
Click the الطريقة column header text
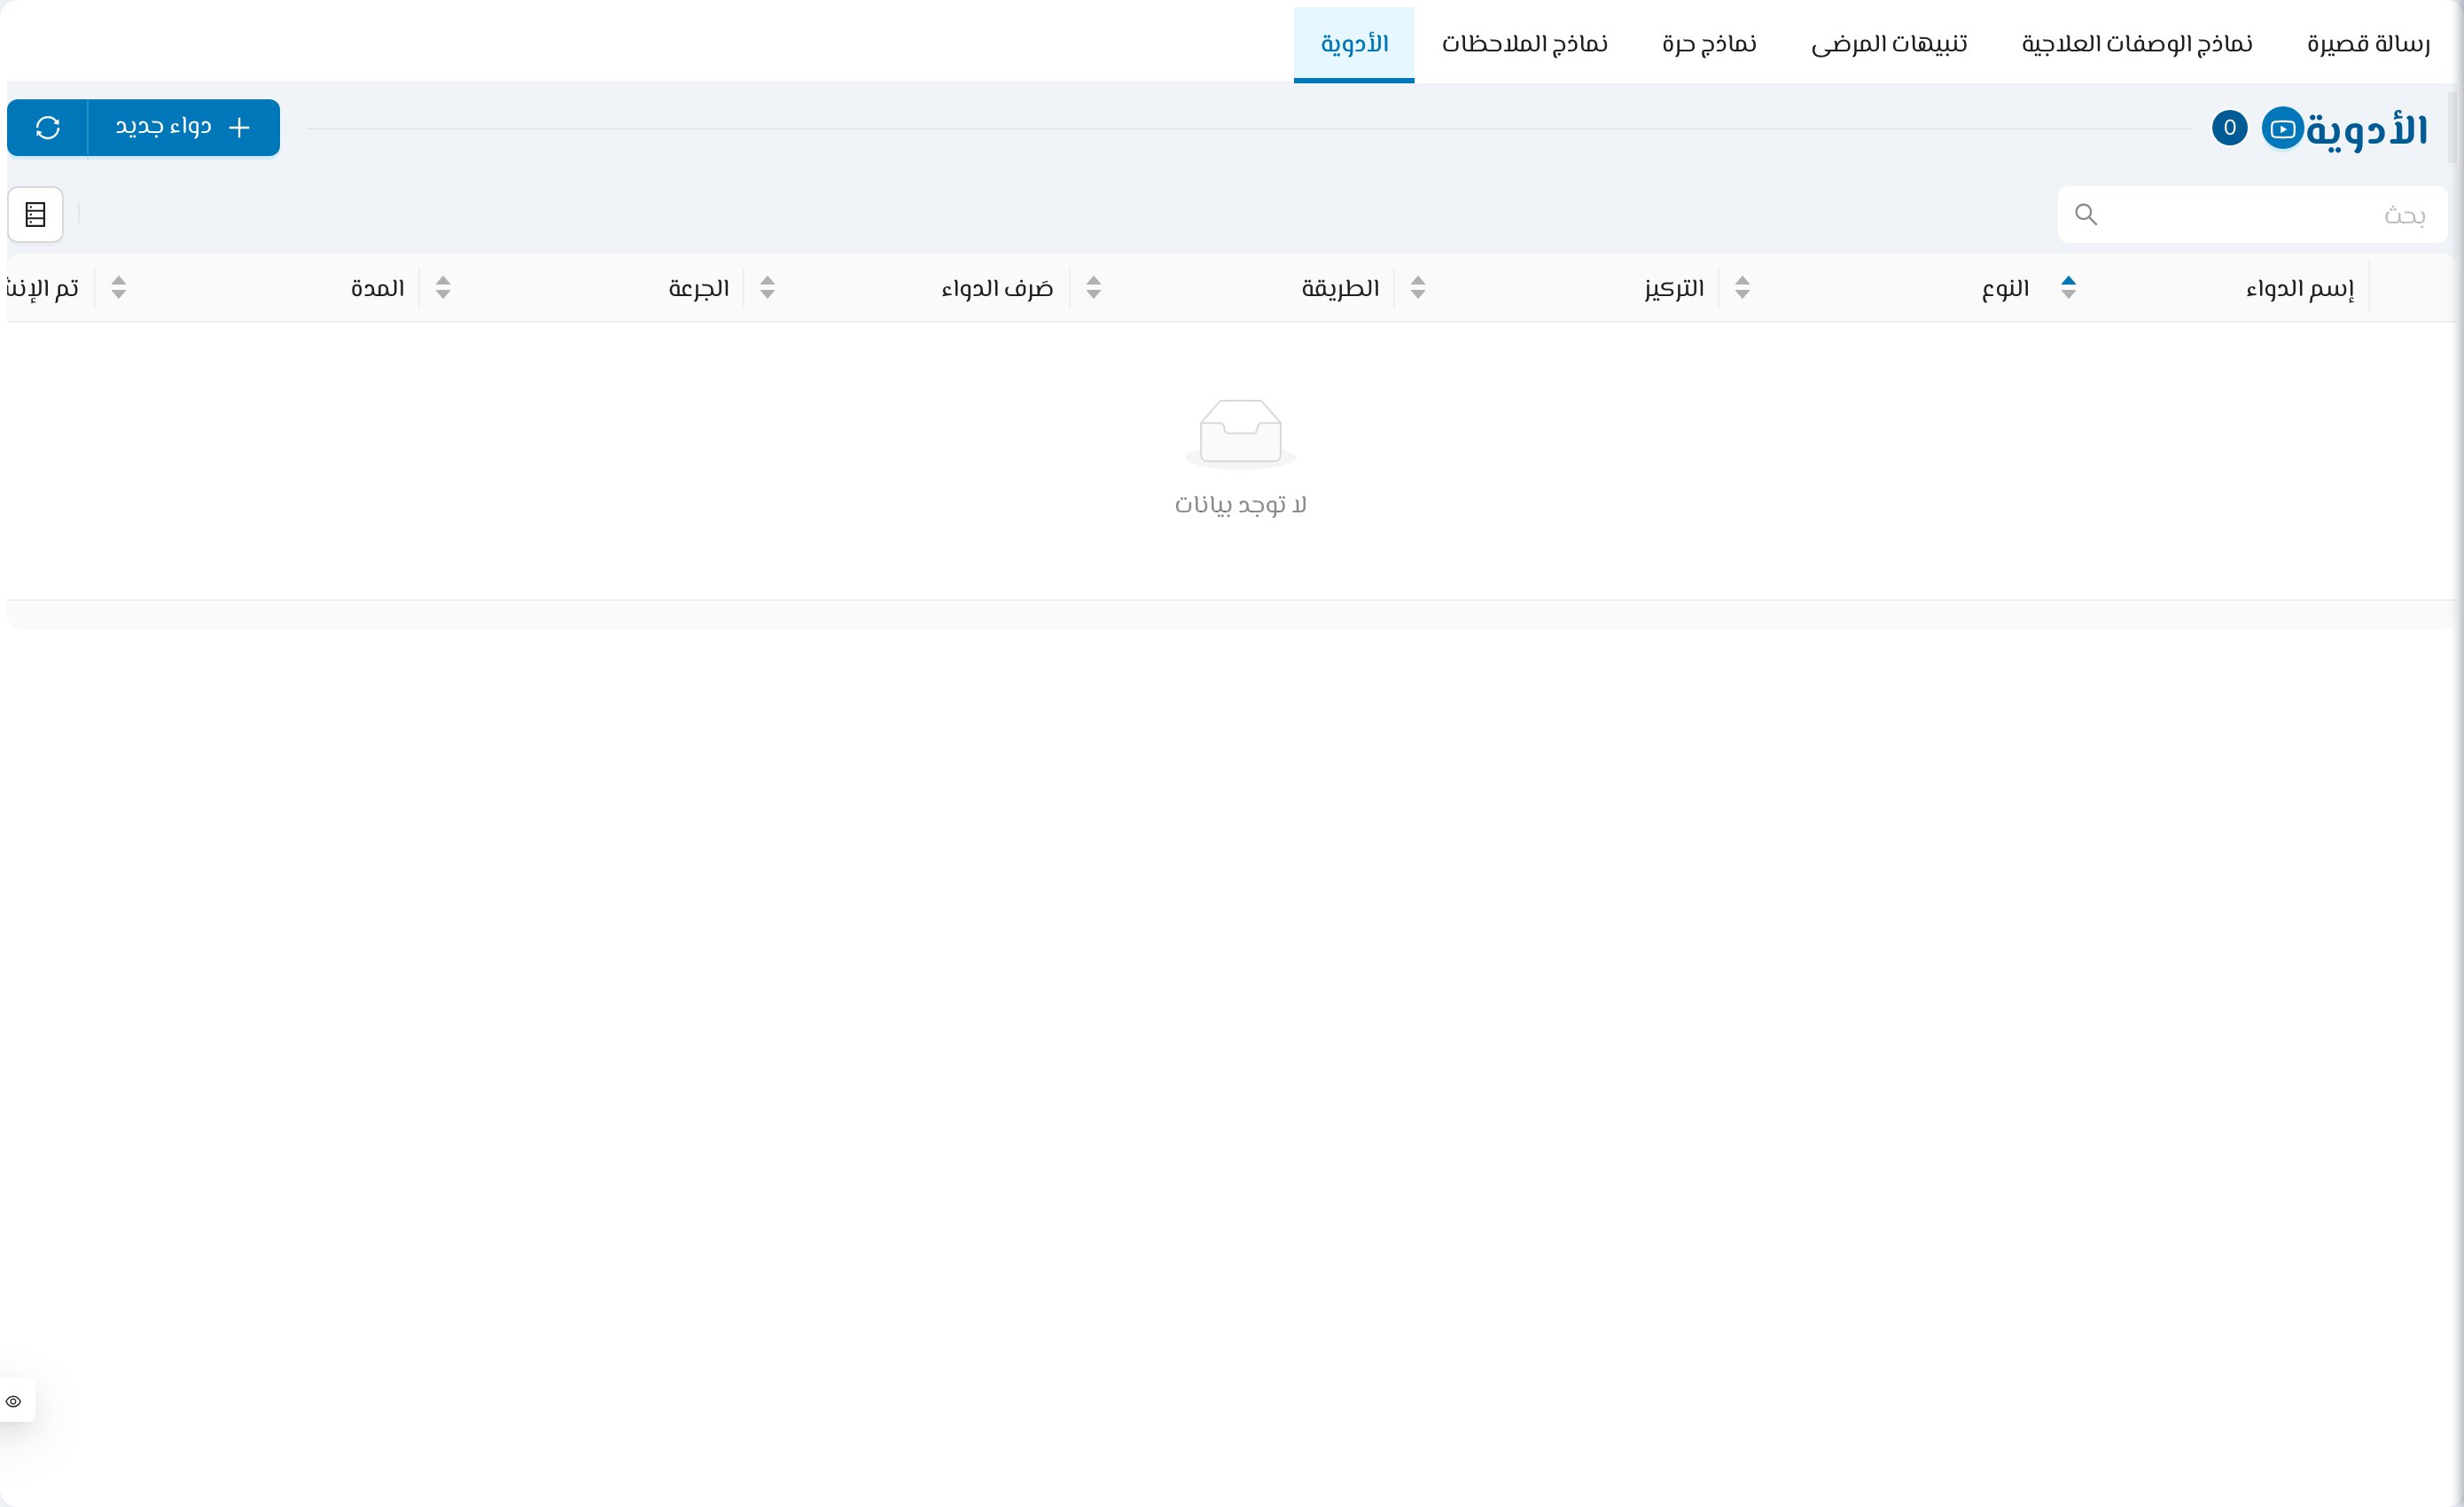1340,289
